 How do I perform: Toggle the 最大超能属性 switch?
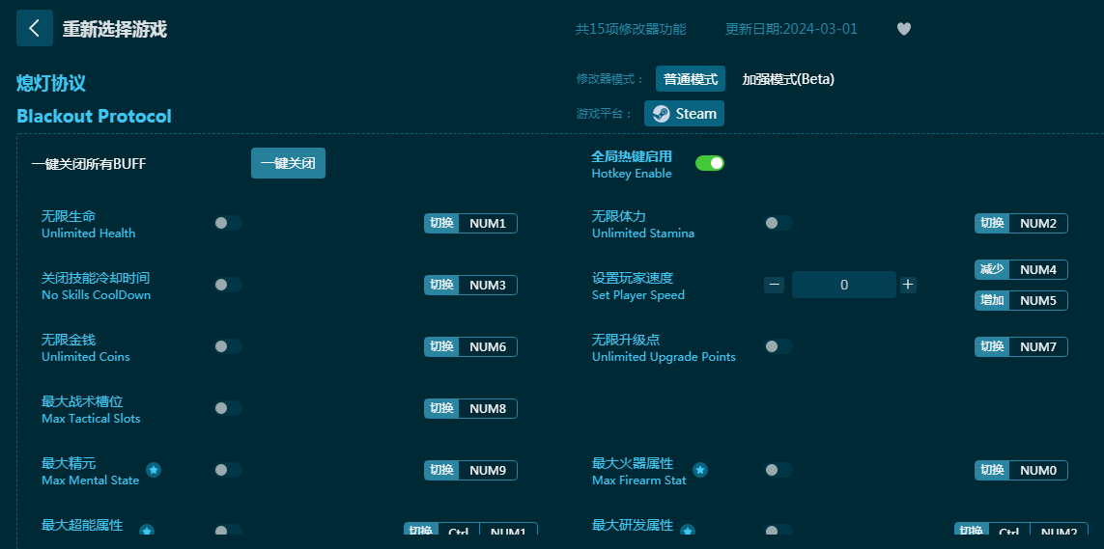pos(228,530)
